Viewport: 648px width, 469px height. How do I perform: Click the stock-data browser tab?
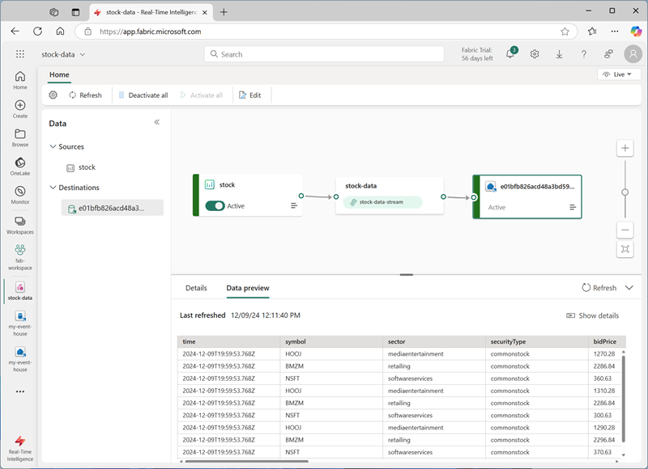coord(151,12)
